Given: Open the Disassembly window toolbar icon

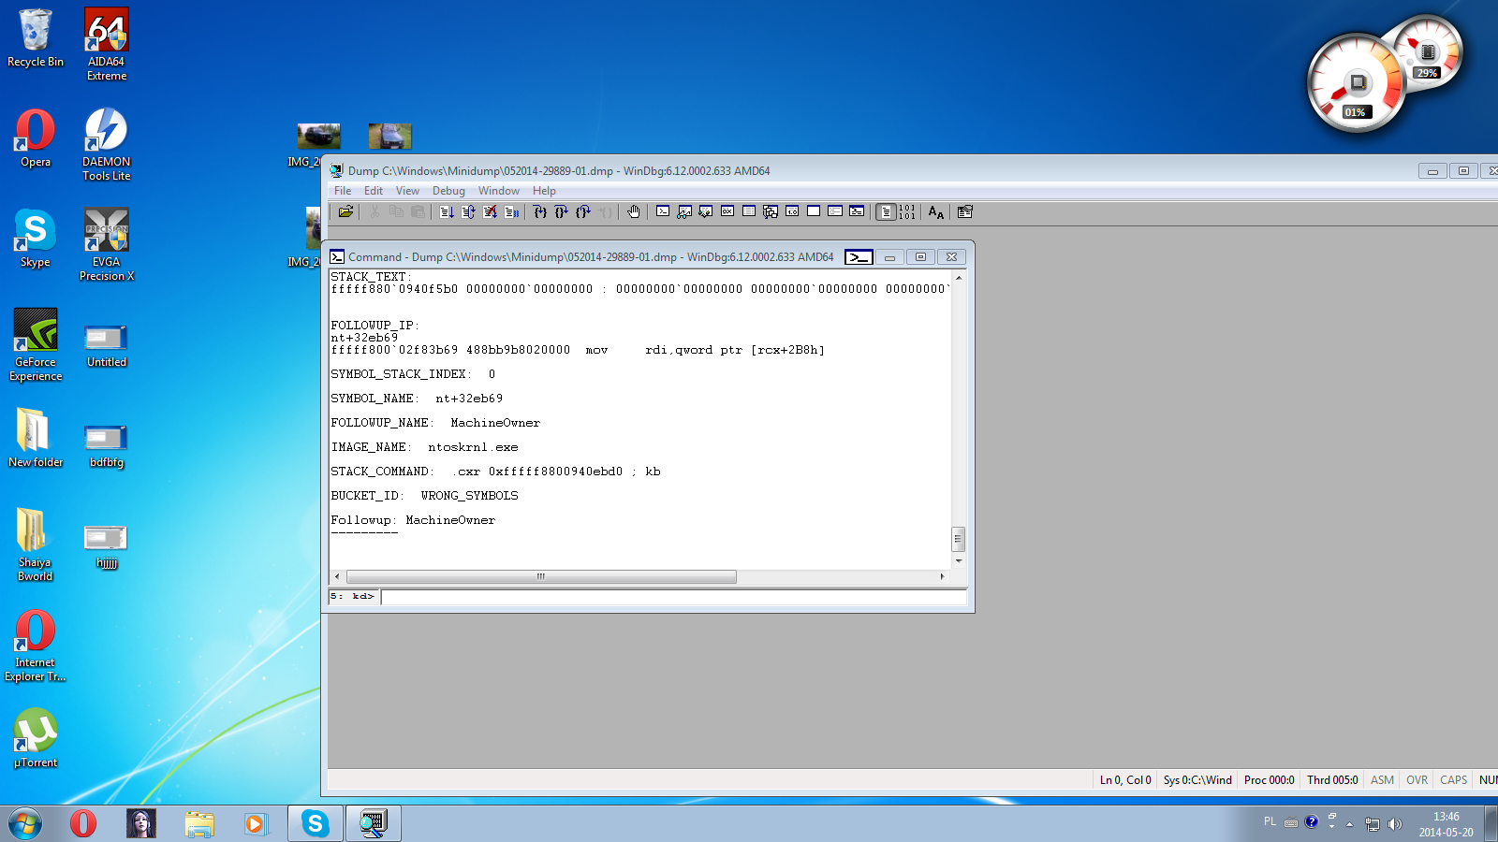Looking at the screenshot, I should 792,212.
